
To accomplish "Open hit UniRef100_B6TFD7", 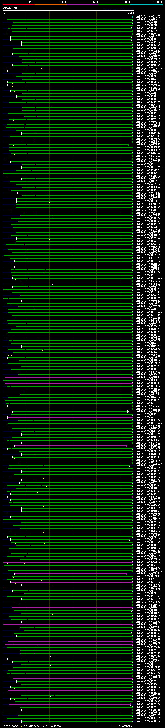I will tap(148, 372).
